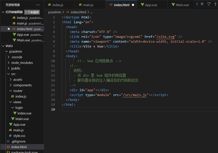Open style.css in the file tree

pyautogui.click(x=22, y=136)
